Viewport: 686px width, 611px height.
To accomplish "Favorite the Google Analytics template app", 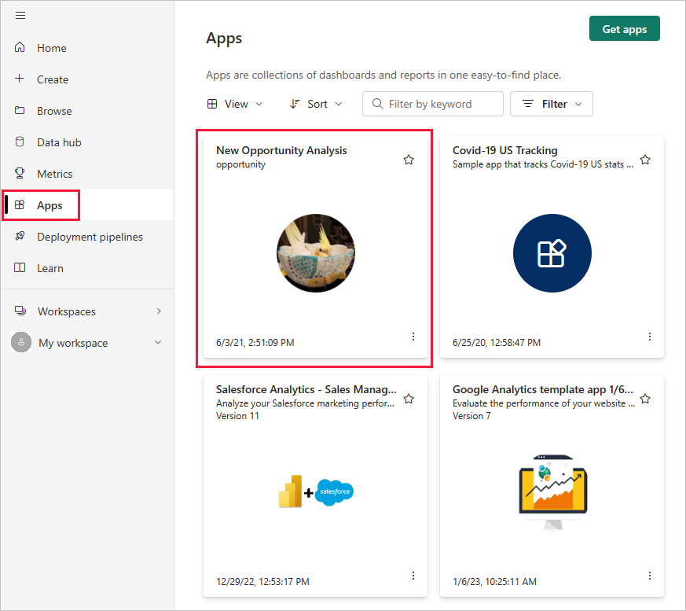I will pos(645,399).
